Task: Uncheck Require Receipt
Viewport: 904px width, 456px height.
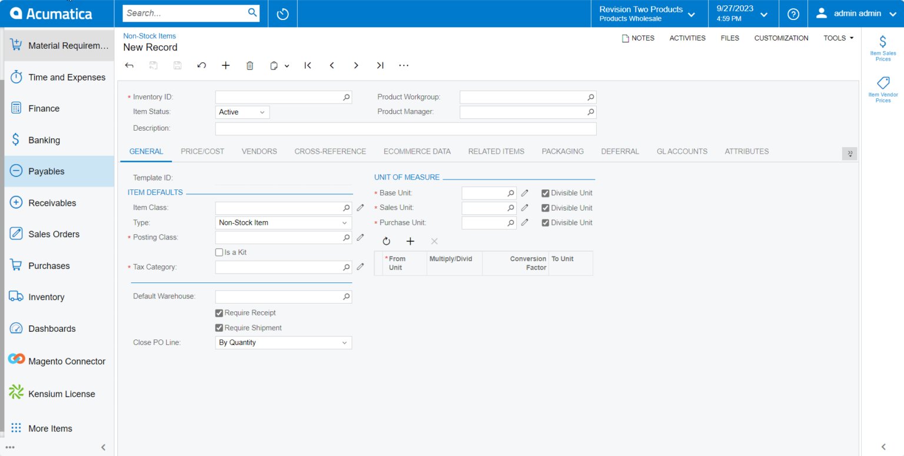Action: click(x=219, y=312)
